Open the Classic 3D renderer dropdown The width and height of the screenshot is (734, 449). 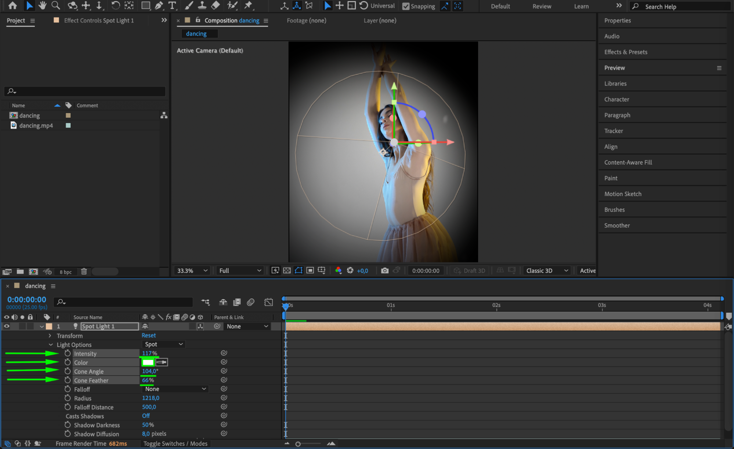click(546, 270)
